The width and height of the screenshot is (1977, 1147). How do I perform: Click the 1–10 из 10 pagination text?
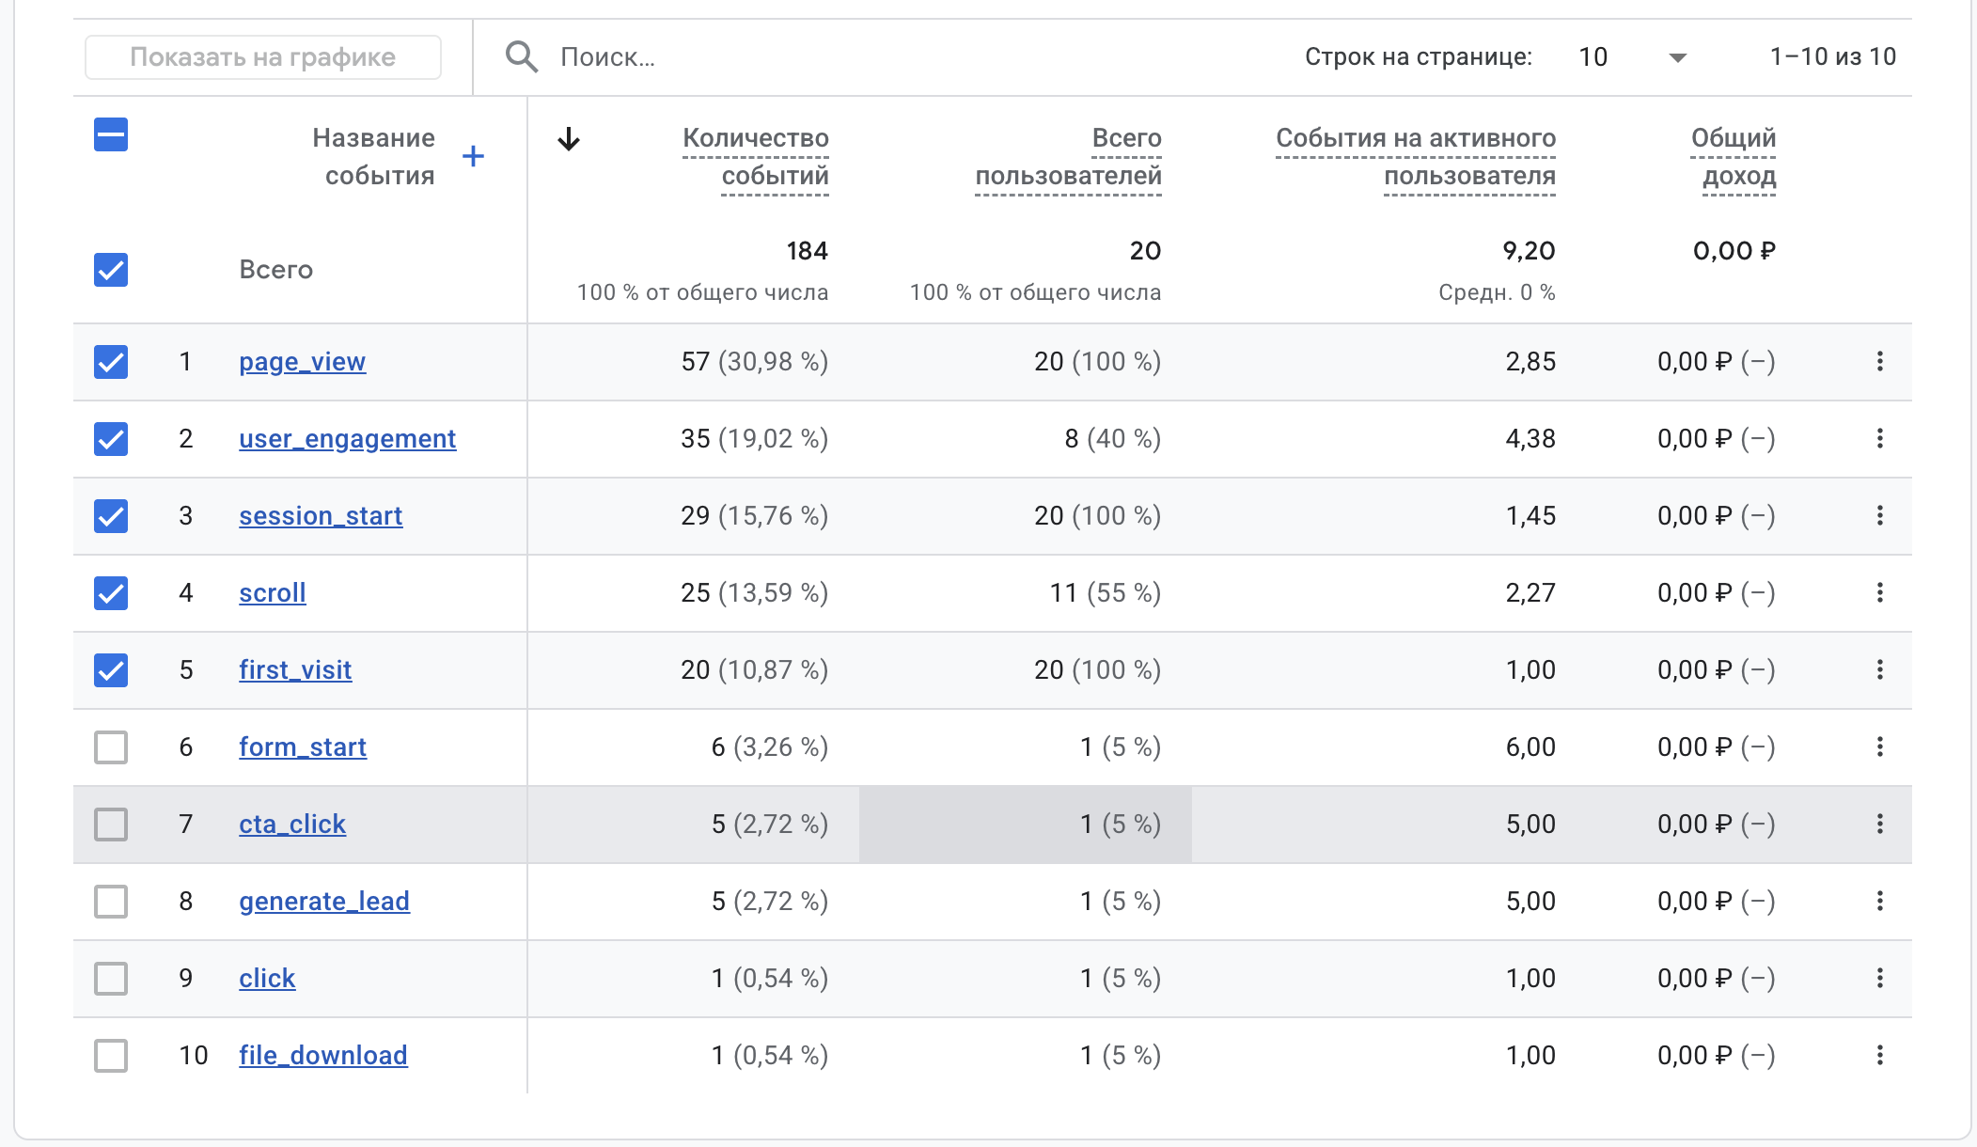1833,57
